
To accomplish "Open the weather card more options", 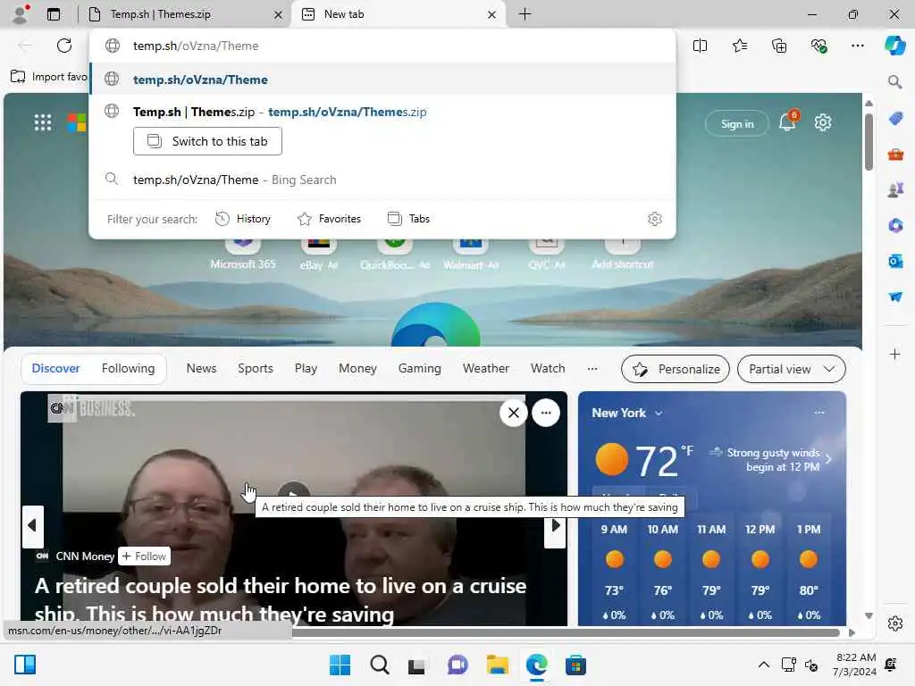I will pos(819,413).
